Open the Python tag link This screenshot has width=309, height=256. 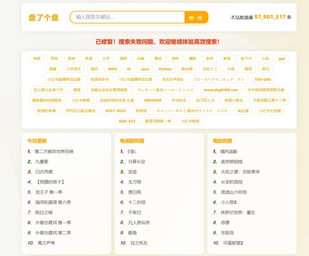click(165, 69)
